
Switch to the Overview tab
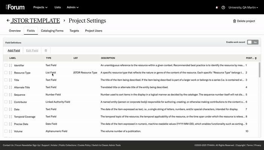point(15,31)
